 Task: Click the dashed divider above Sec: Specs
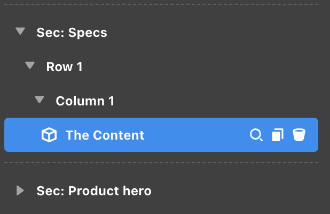click(x=160, y=5)
